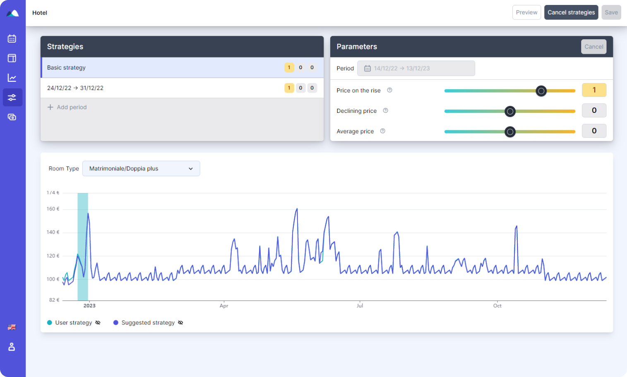The height and width of the screenshot is (377, 627).
Task: Open the line chart analytics icon
Action: pyautogui.click(x=12, y=78)
